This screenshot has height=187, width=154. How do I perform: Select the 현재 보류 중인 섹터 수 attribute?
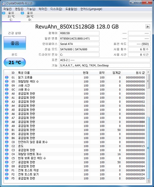tap(32, 158)
